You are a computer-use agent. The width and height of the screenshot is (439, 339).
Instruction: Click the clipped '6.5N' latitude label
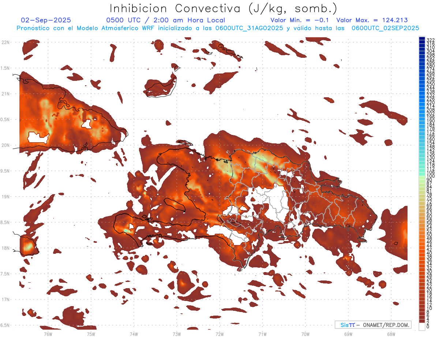pos(5,325)
